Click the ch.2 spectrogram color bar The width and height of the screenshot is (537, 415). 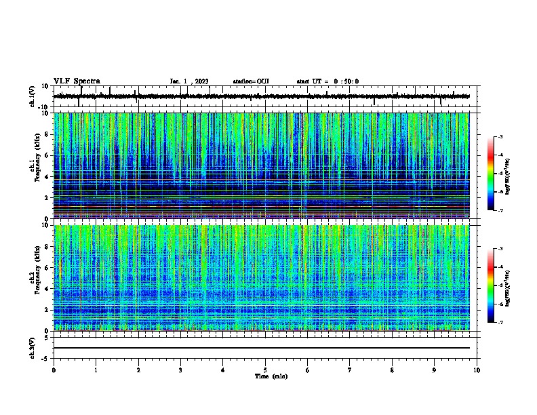pos(491,285)
